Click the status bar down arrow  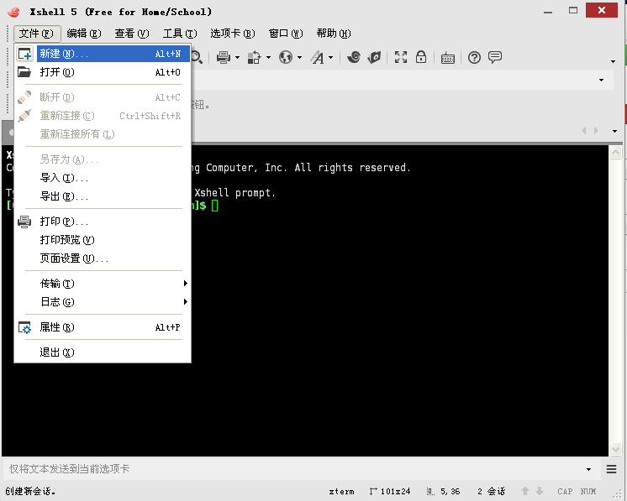[x=540, y=492]
